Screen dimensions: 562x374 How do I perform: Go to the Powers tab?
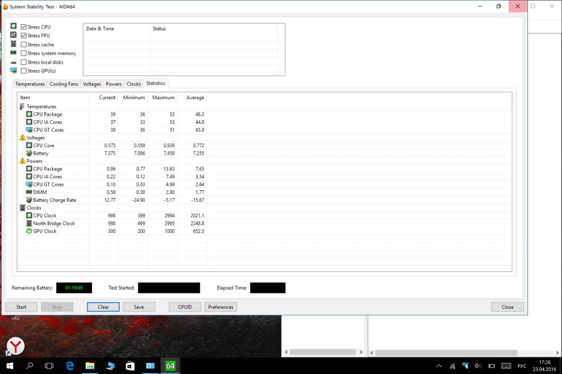click(114, 84)
